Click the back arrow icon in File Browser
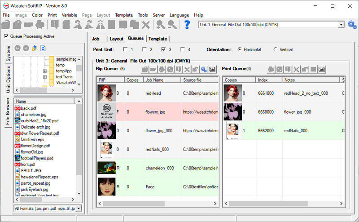Viewport: 359px width, 222px height. click(18, 48)
